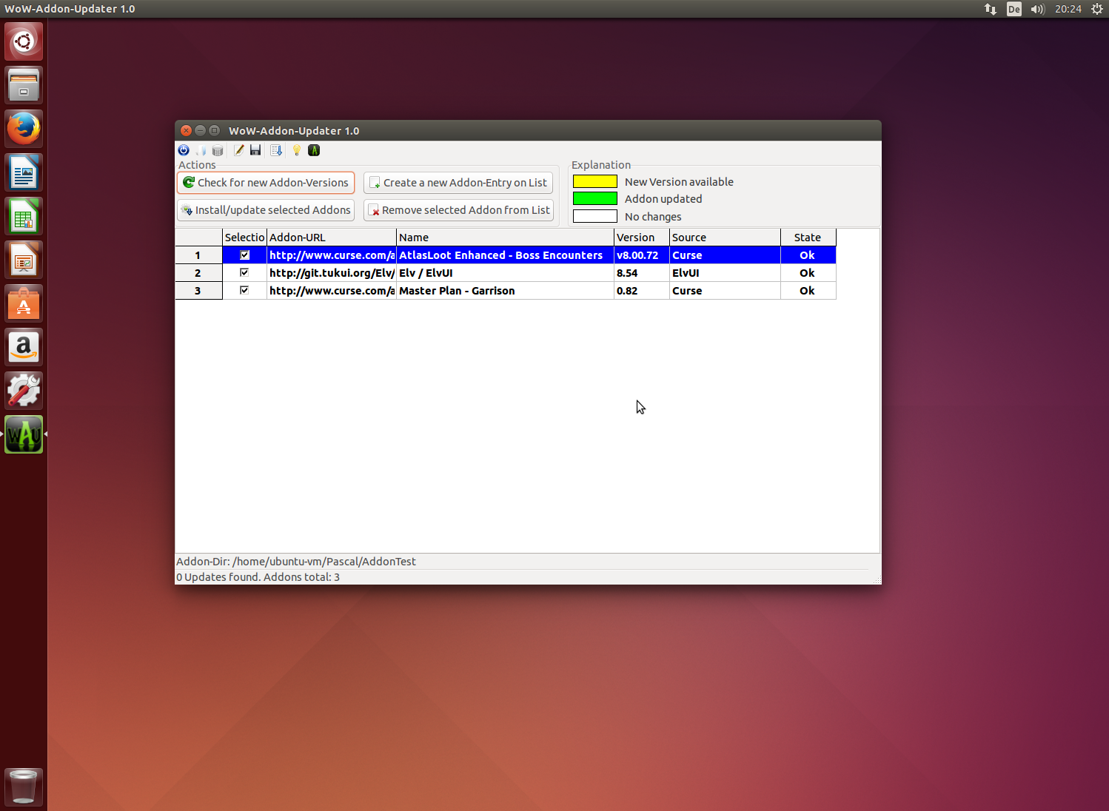
Task: Launch Firefox from the launcher
Action: (24, 129)
